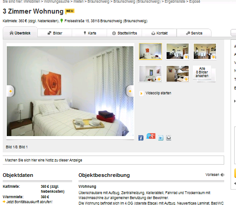
Task: Share listing on Facebook icon
Action: click(141, 138)
